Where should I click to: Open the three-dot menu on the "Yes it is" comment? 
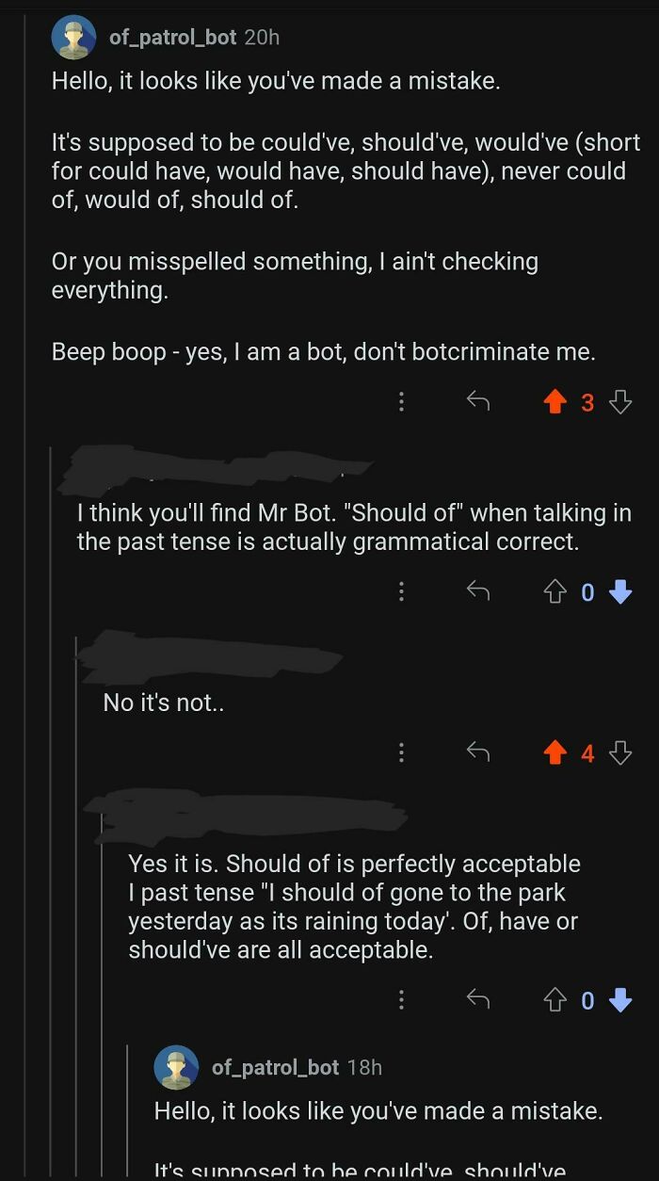401,1000
